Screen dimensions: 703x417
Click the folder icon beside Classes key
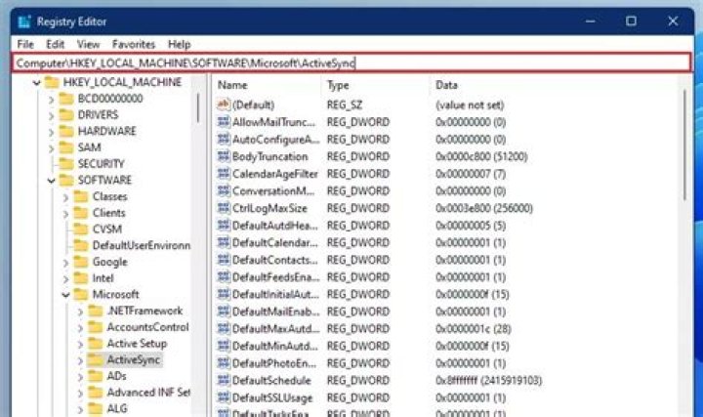81,196
